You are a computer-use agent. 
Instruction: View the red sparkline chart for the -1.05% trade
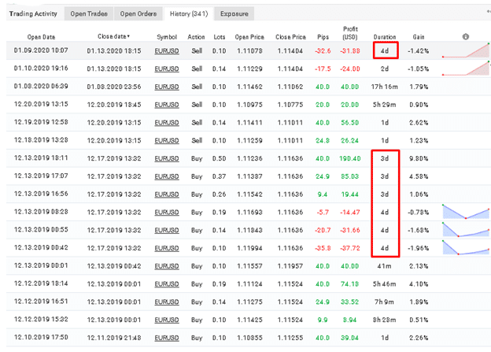466,69
